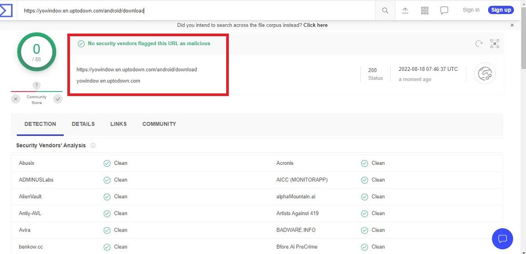Click the ADMINUSLabs vendor name
The height and width of the screenshot is (254, 526).
[36, 179]
